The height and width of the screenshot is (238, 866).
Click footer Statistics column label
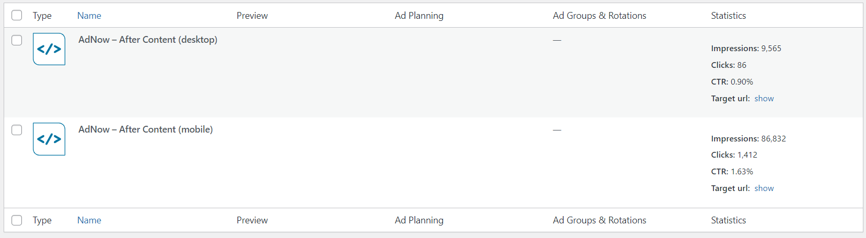click(x=729, y=220)
